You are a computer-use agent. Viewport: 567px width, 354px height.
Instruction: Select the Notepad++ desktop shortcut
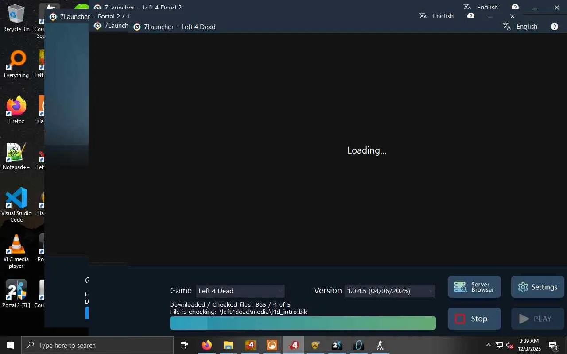coord(16,157)
